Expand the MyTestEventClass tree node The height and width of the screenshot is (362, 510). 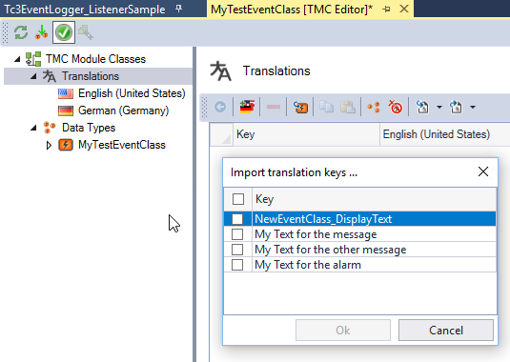49,145
